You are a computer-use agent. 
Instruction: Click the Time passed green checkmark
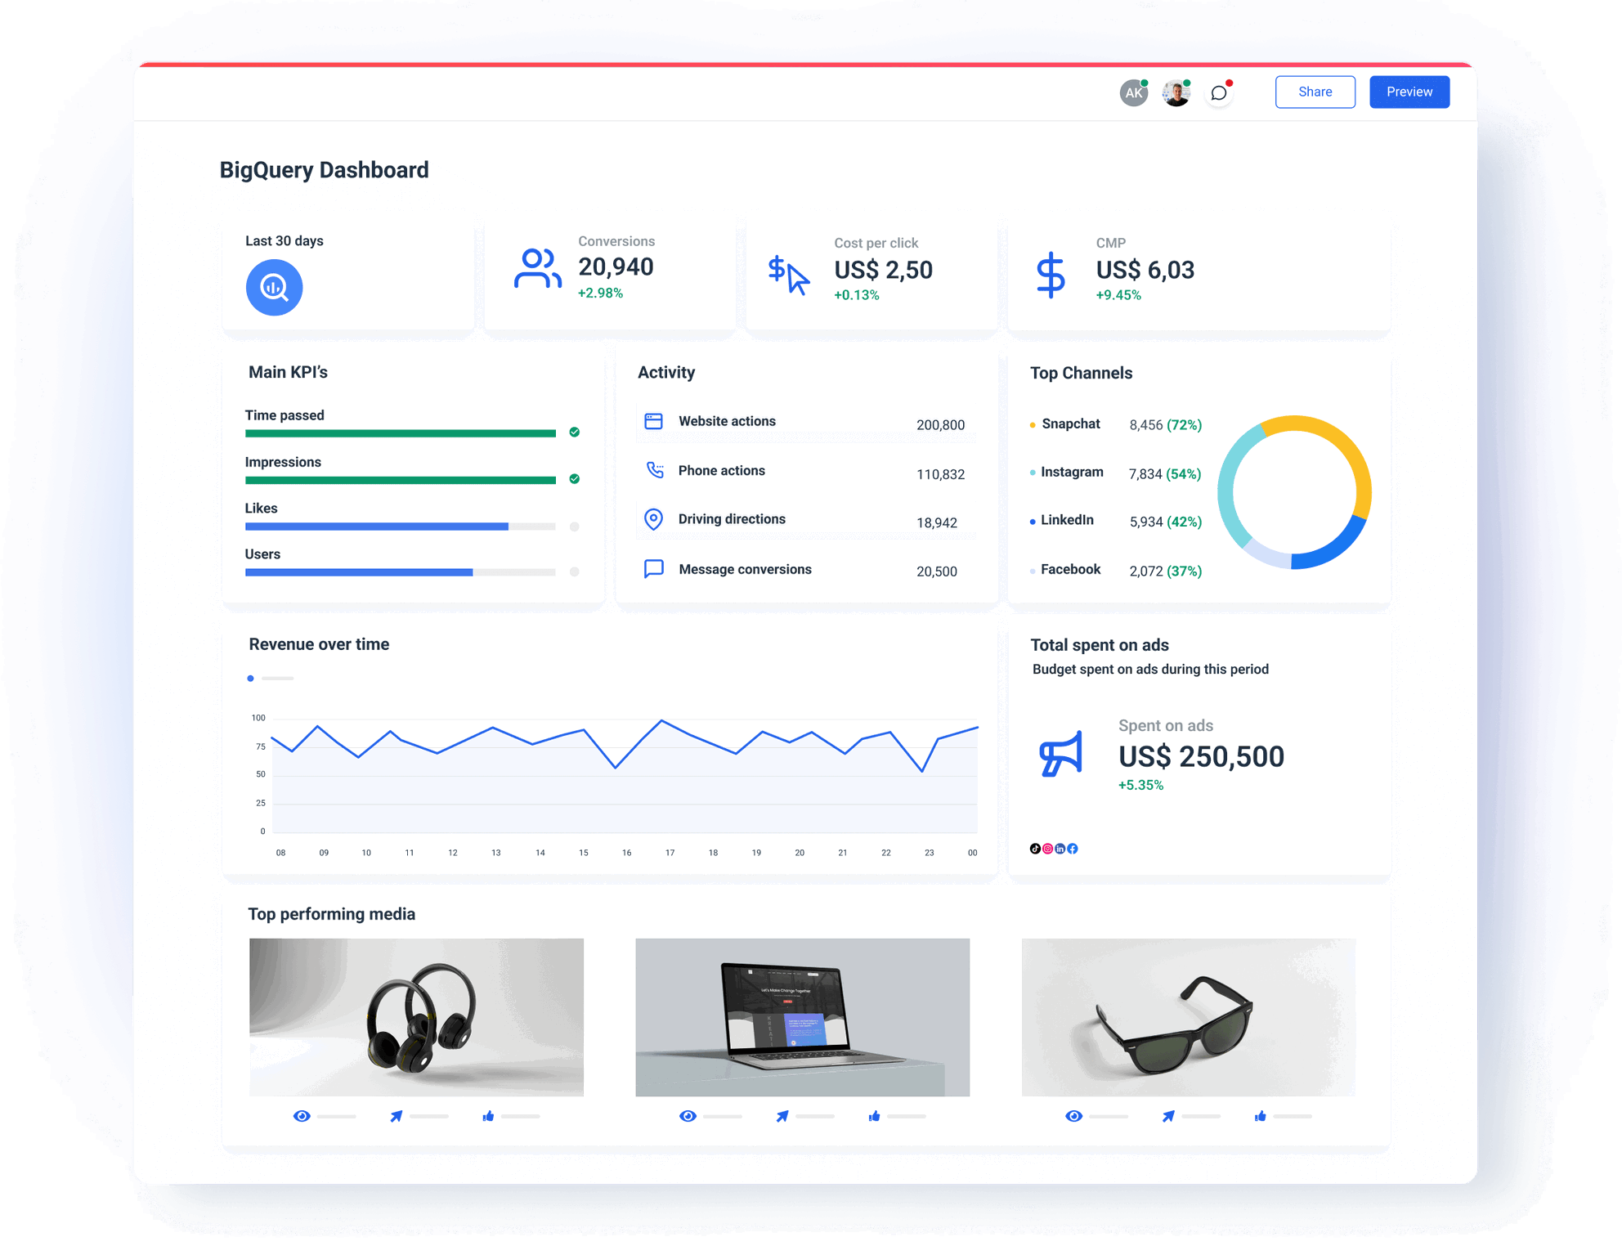point(575,432)
